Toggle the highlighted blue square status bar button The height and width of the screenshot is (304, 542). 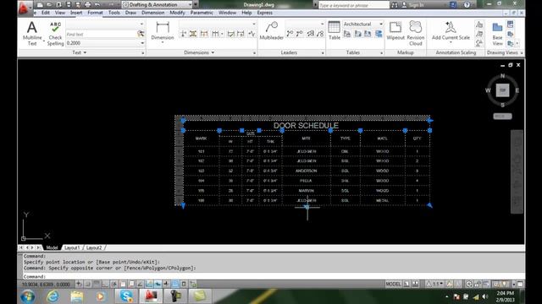(x=175, y=284)
